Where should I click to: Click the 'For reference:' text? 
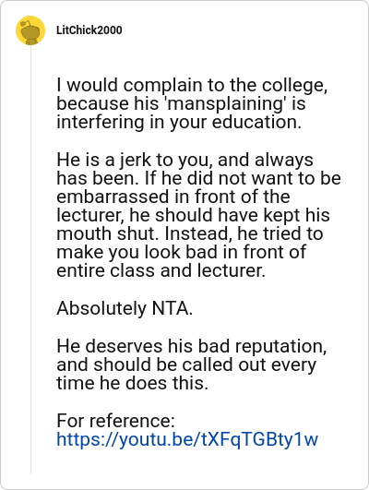[x=115, y=421]
